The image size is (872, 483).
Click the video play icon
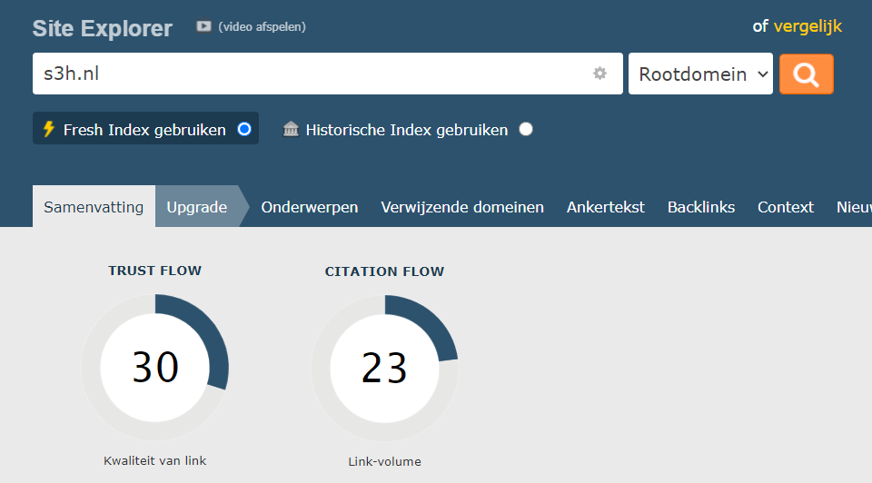pyautogui.click(x=203, y=26)
